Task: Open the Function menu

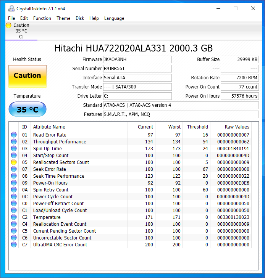Action: click(x=42, y=18)
